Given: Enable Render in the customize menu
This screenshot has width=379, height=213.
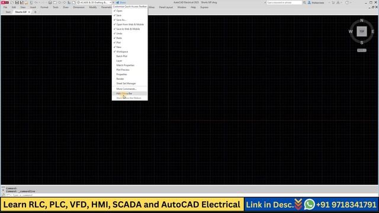Looking at the screenshot, I should tap(130, 79).
